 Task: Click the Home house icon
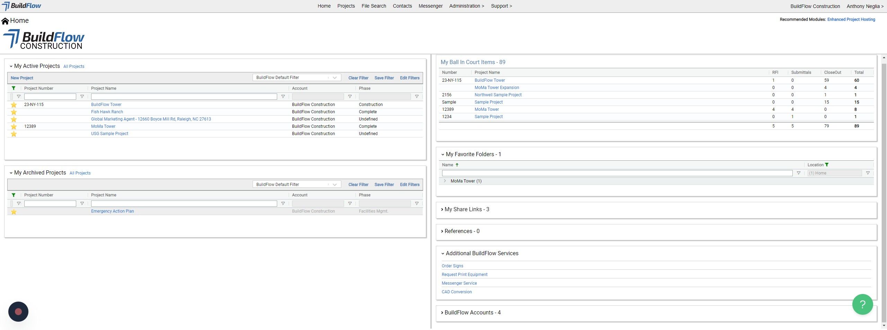point(5,21)
